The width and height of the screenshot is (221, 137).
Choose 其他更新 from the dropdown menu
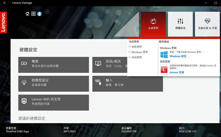pyautogui.click(x=136, y=57)
